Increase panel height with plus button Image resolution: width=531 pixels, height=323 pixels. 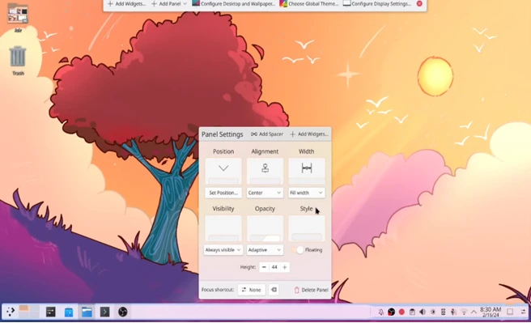click(x=284, y=267)
